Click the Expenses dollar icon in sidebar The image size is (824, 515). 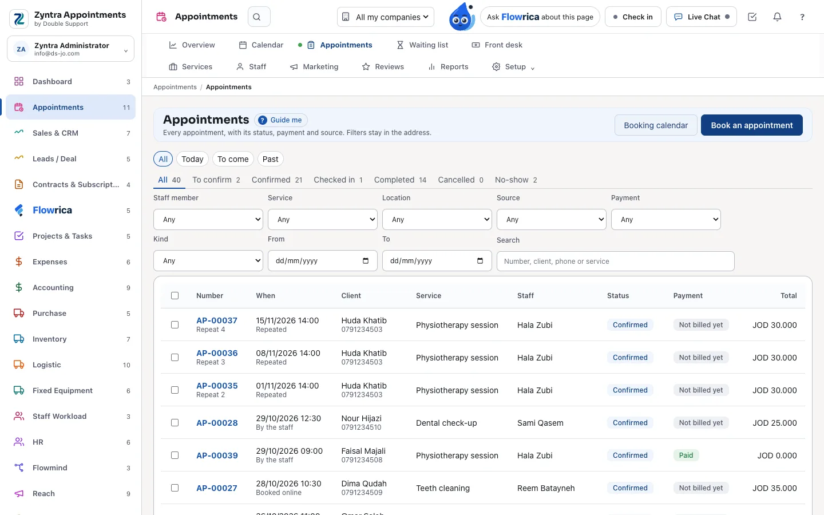pos(19,262)
